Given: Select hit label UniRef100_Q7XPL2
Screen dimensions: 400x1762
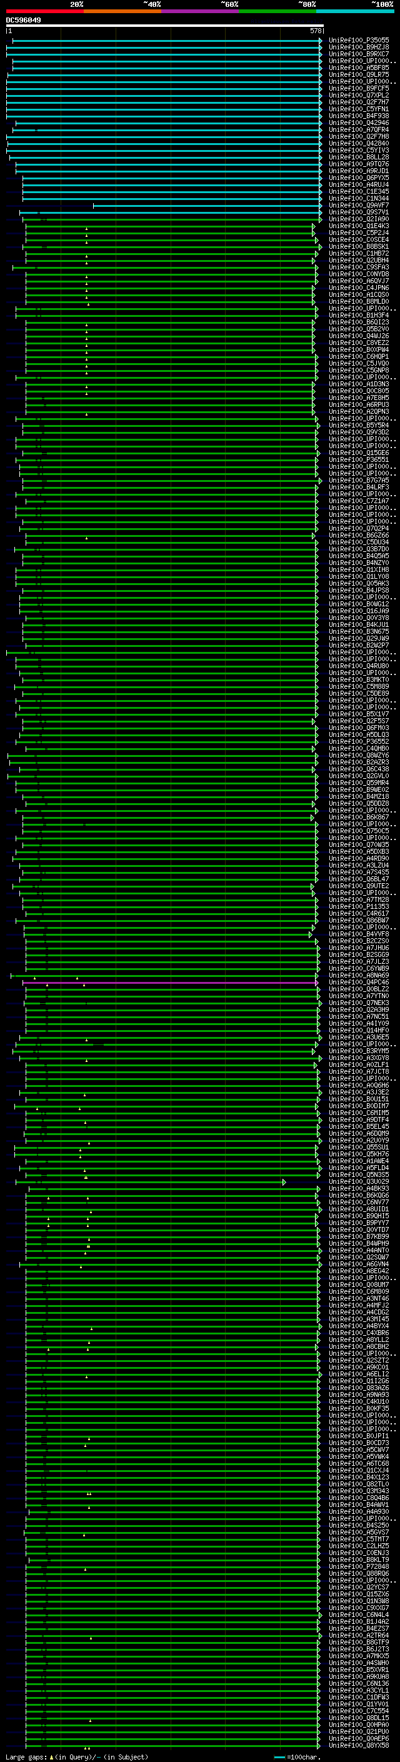Looking at the screenshot, I should (x=359, y=95).
